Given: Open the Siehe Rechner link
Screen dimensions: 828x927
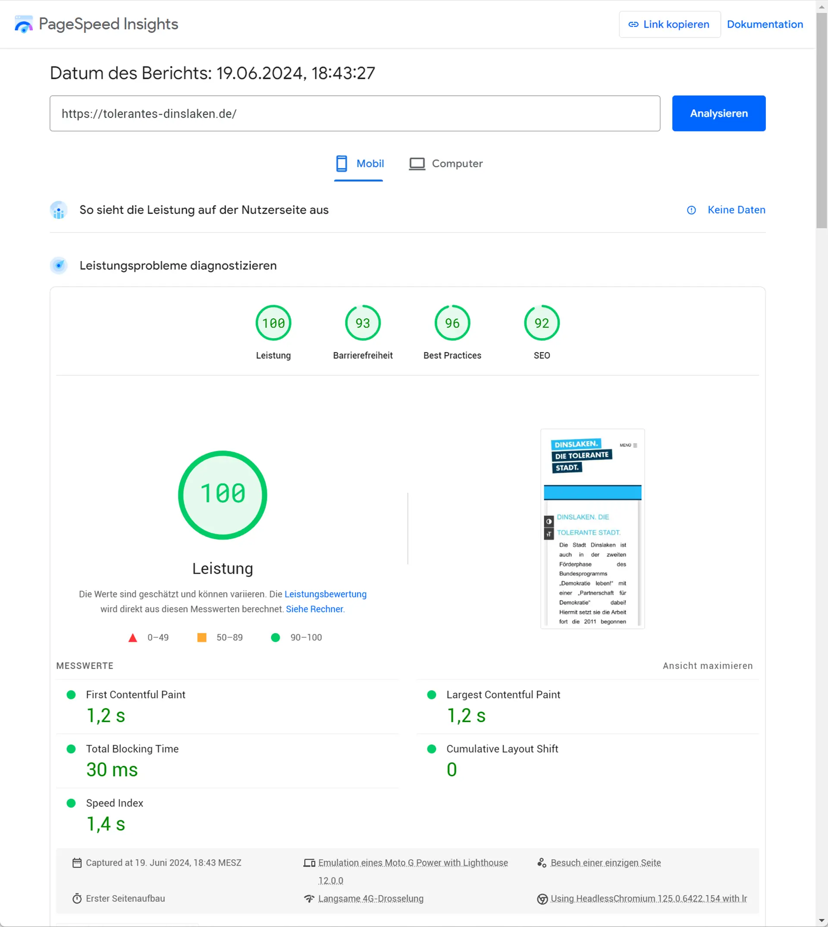Looking at the screenshot, I should [x=314, y=610].
